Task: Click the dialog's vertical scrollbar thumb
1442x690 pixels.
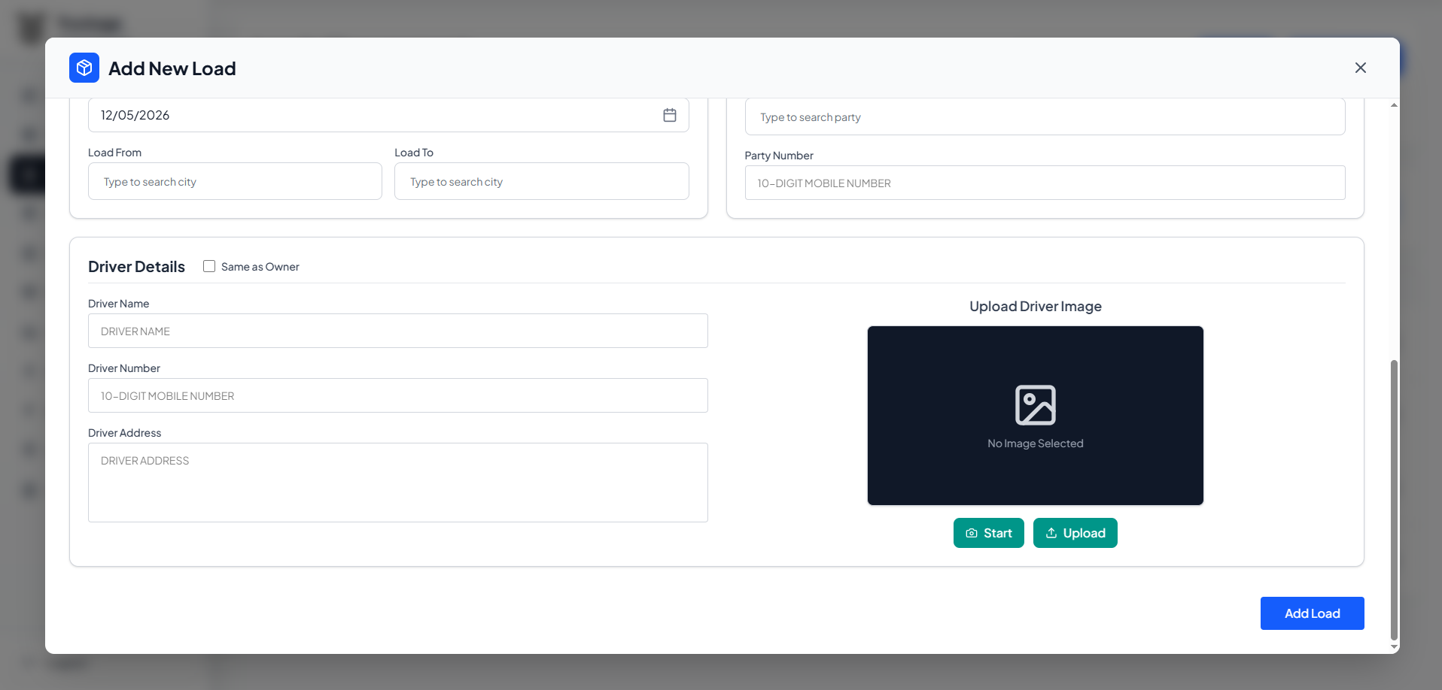Action: [x=1394, y=500]
